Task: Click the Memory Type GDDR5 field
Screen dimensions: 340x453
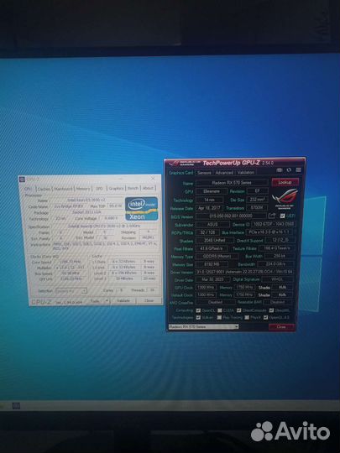Action: (x=217, y=256)
